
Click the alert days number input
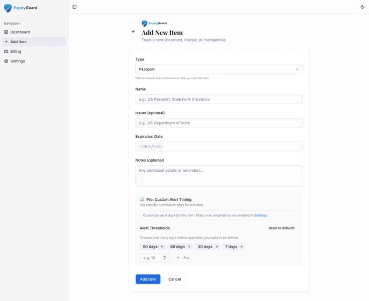click(x=155, y=258)
